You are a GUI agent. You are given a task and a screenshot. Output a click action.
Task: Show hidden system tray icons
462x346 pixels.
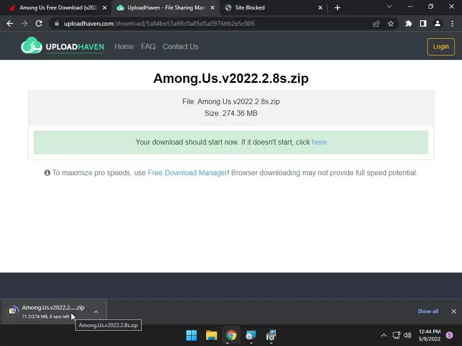click(384, 335)
